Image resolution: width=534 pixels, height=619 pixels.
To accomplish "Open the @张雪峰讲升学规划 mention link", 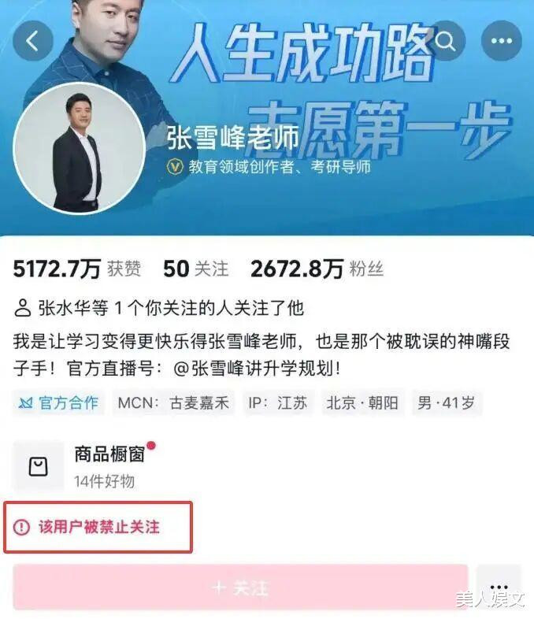I will point(257,369).
